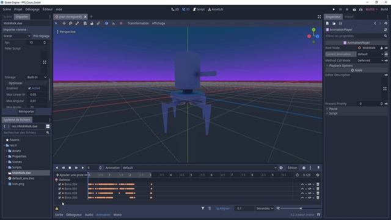
Task: Switch file system view layout icon
Action: click(x=48, y=127)
